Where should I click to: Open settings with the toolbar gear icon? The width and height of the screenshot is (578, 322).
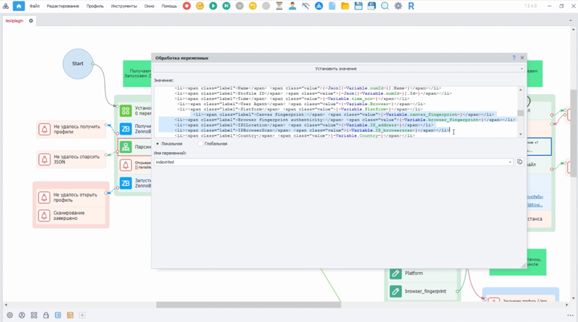click(398, 6)
